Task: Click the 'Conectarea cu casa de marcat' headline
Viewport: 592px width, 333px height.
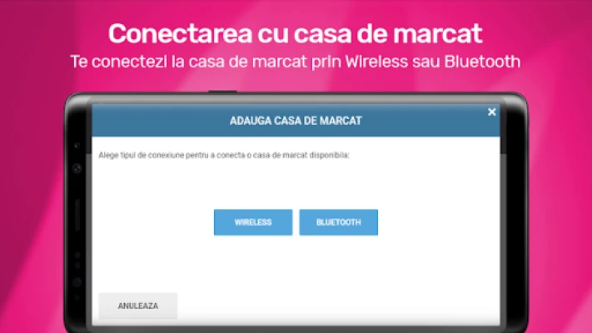Action: 296,33
